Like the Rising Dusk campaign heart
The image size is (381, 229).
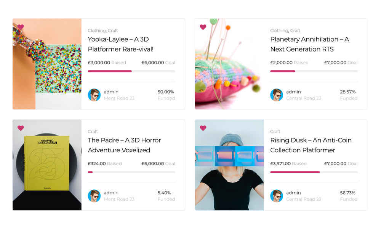point(203,128)
